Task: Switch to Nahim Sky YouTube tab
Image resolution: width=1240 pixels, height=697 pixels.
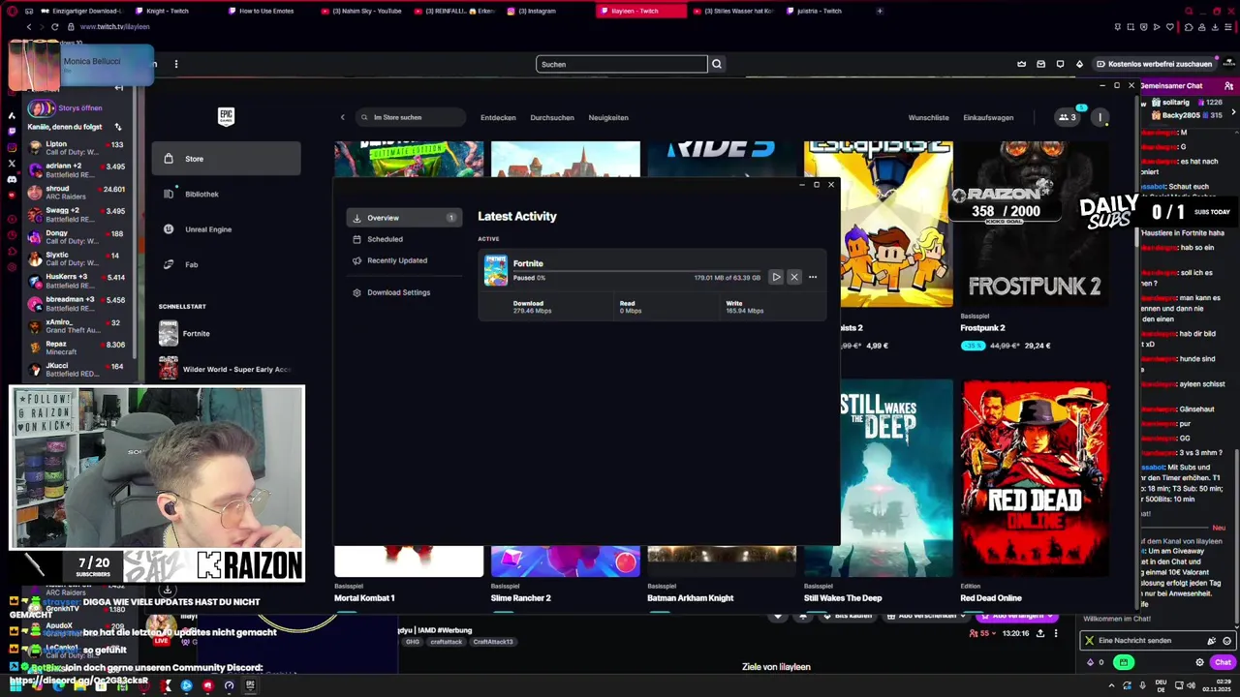Action: pos(360,11)
